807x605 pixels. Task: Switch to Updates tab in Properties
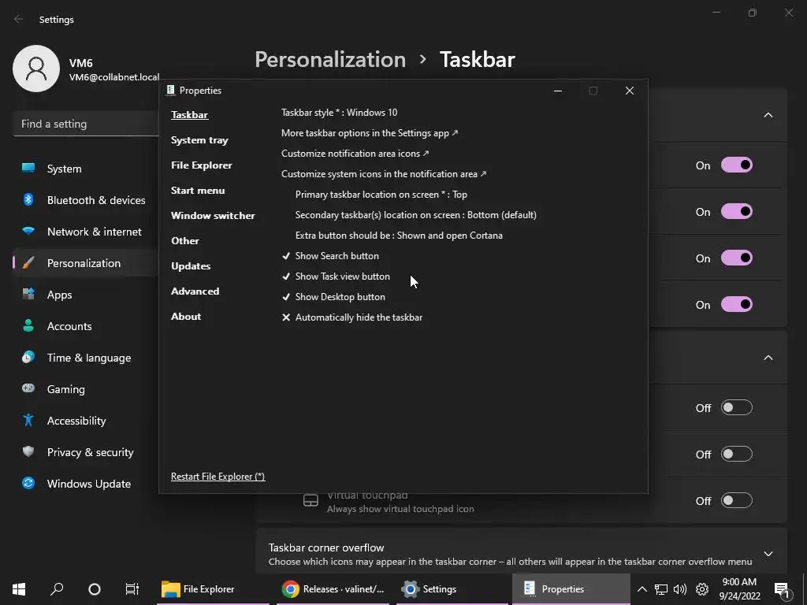pos(191,266)
